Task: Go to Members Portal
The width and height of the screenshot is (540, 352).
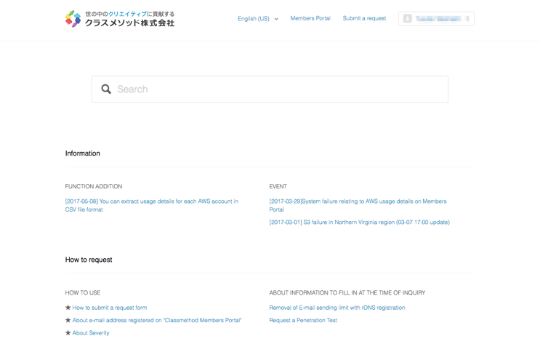Action: click(310, 18)
